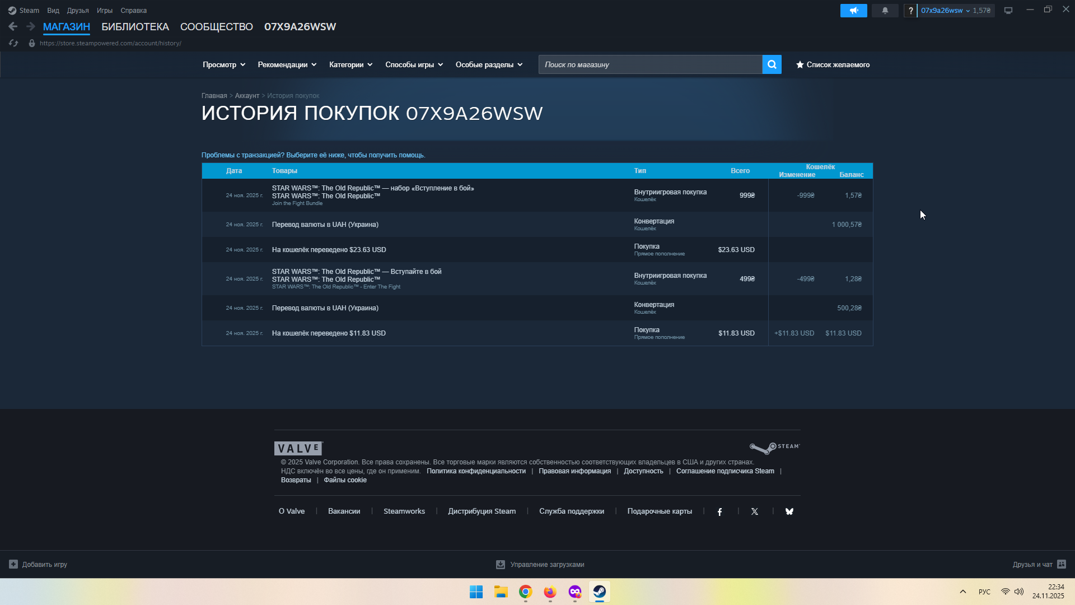
Task: Click the back navigation arrow
Action: point(13,26)
